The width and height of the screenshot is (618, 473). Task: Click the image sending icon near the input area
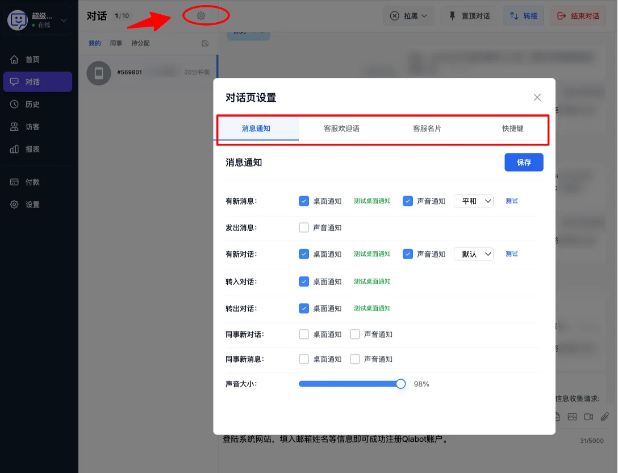pyautogui.click(x=573, y=416)
